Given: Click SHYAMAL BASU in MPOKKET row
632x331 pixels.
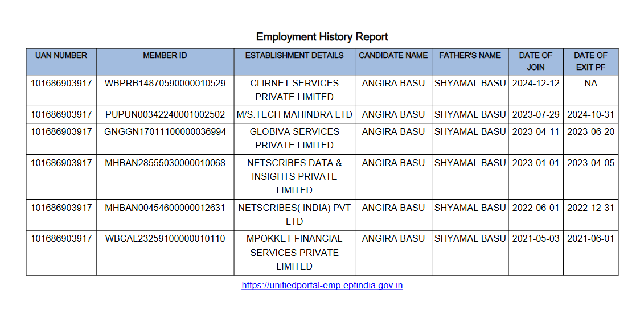Looking at the screenshot, I should pyautogui.click(x=470, y=239).
